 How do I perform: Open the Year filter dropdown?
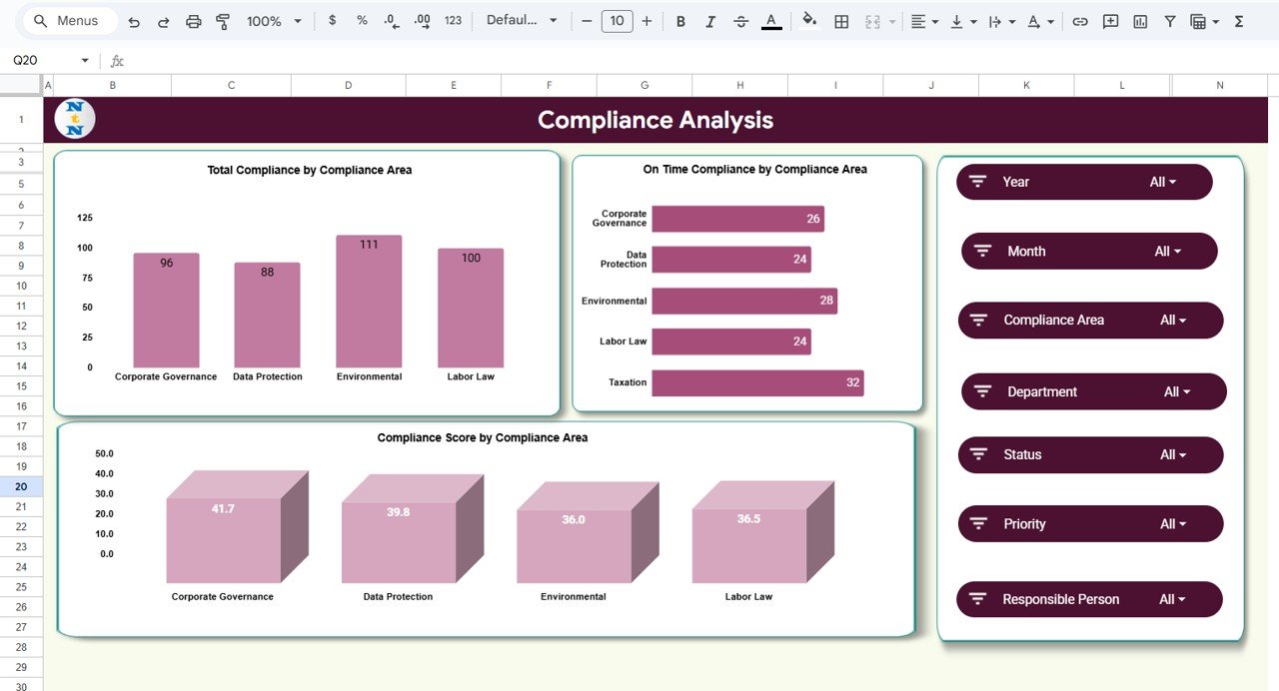(x=1164, y=182)
